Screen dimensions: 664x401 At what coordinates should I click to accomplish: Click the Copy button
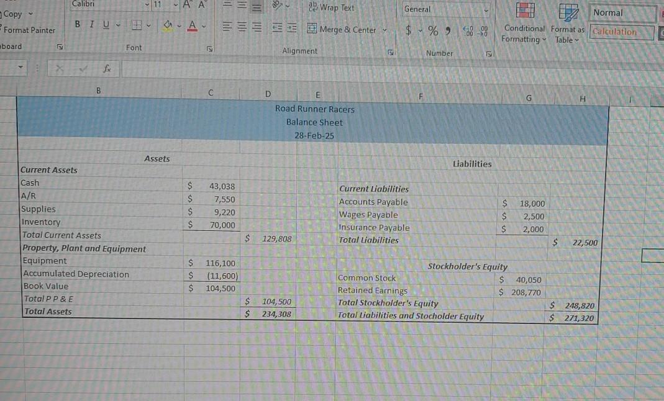tap(12, 14)
